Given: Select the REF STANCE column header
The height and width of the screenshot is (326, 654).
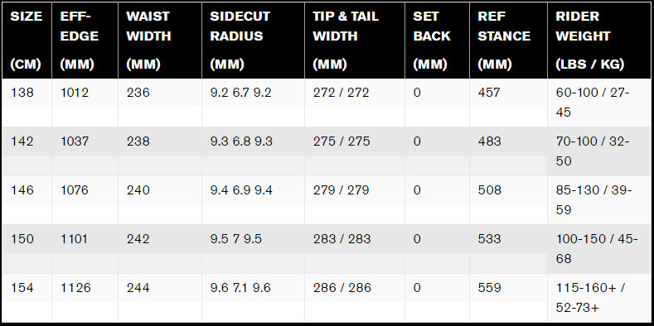Looking at the screenshot, I should [x=508, y=41].
